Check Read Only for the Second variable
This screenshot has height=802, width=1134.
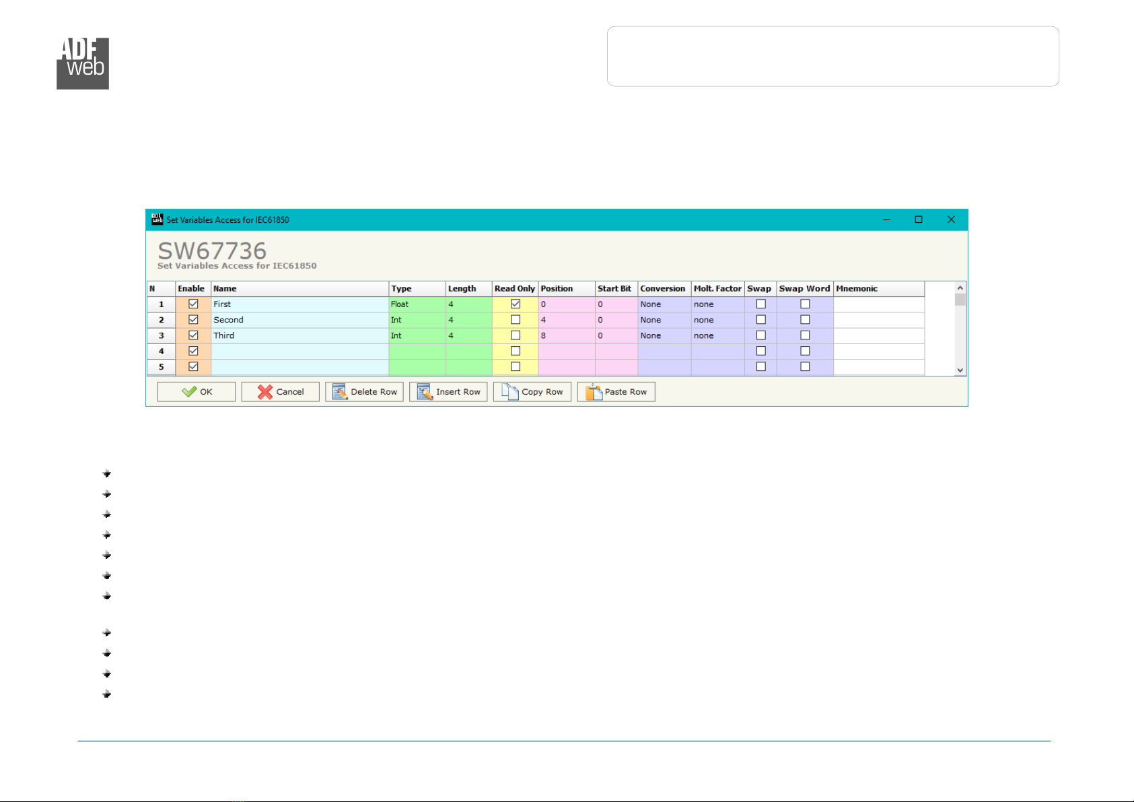(x=516, y=320)
